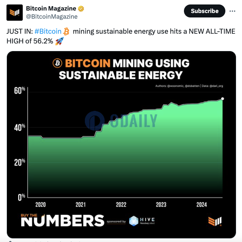Click the Bitcoin Magazine profile avatar

point(15,13)
